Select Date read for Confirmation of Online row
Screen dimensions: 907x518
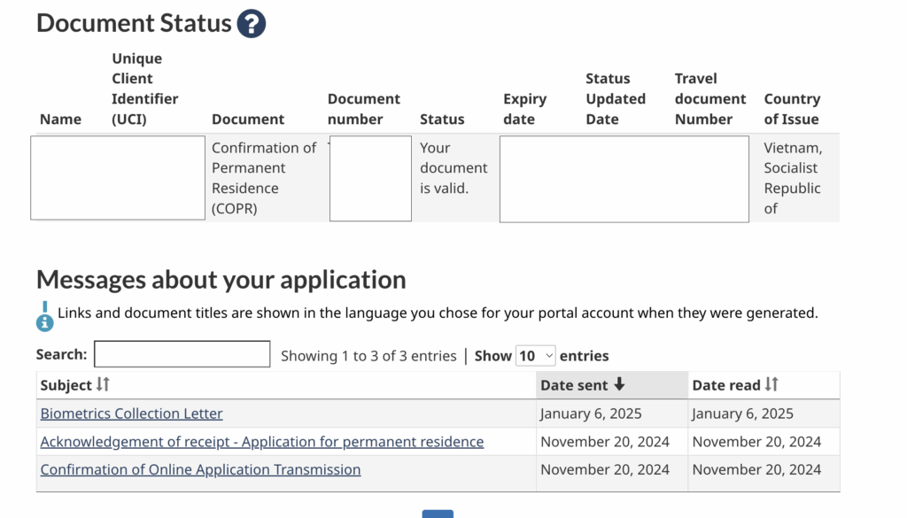point(756,469)
